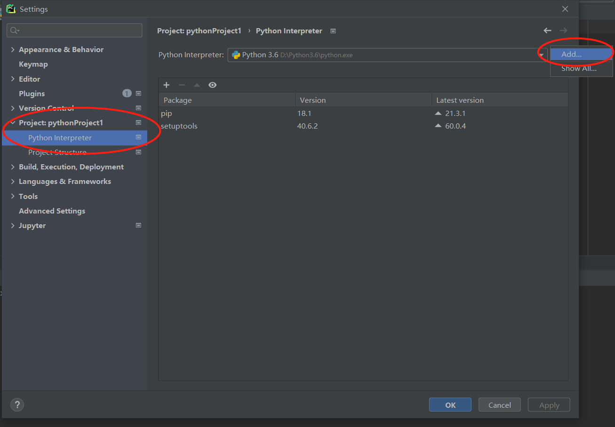Click the upgrade arrow beside version 60.0.4
This screenshot has width=615, height=427.
[438, 126]
